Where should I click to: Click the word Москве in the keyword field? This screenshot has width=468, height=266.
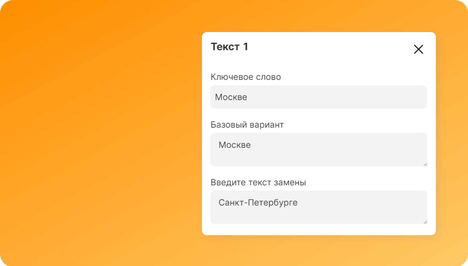(x=231, y=97)
